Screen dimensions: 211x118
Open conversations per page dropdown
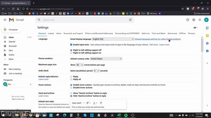click(x=79, y=65)
